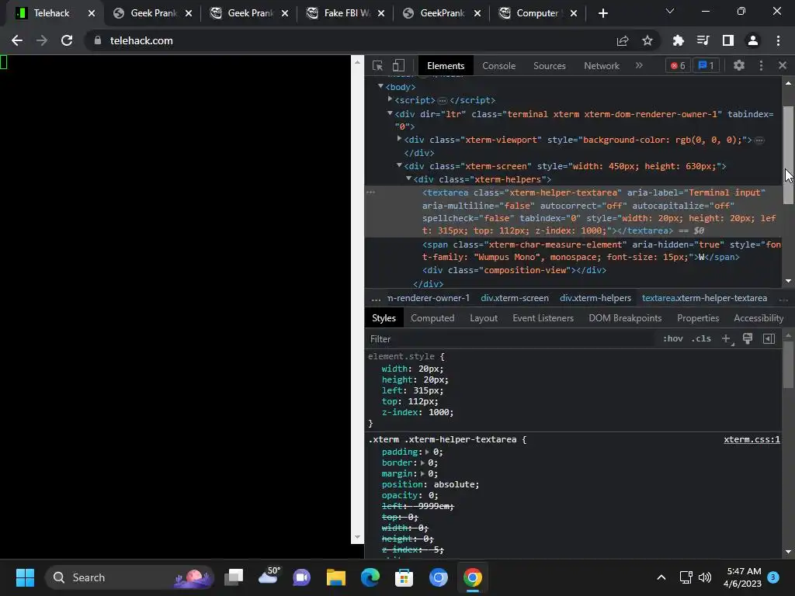Go back in Chrome
The width and height of the screenshot is (795, 596).
click(x=17, y=40)
